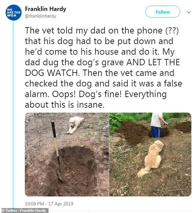Screen dimensions: 196x213
Task: Click the 10:09 PM - 17 Apr 2019 timestamp
Action: click(x=49, y=204)
